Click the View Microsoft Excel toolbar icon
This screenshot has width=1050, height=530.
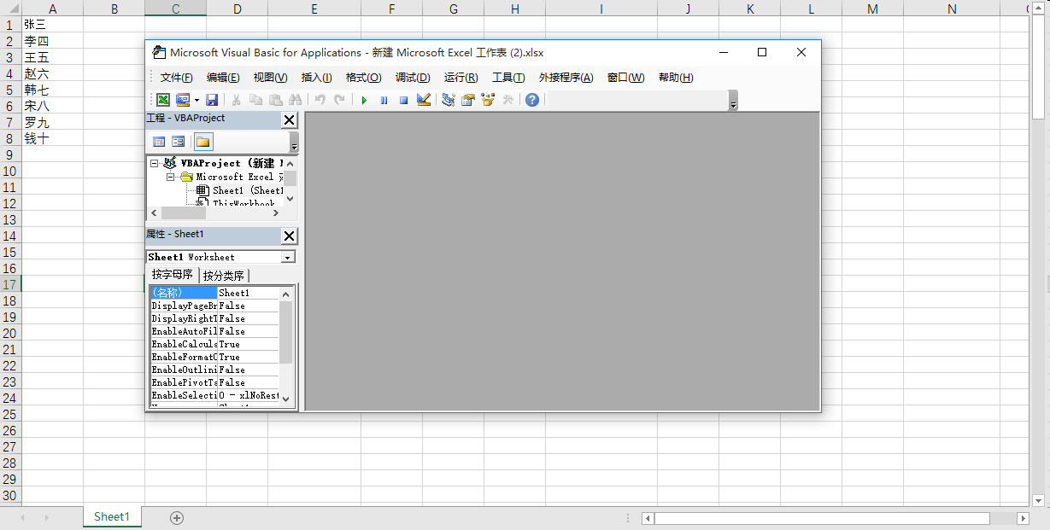162,100
